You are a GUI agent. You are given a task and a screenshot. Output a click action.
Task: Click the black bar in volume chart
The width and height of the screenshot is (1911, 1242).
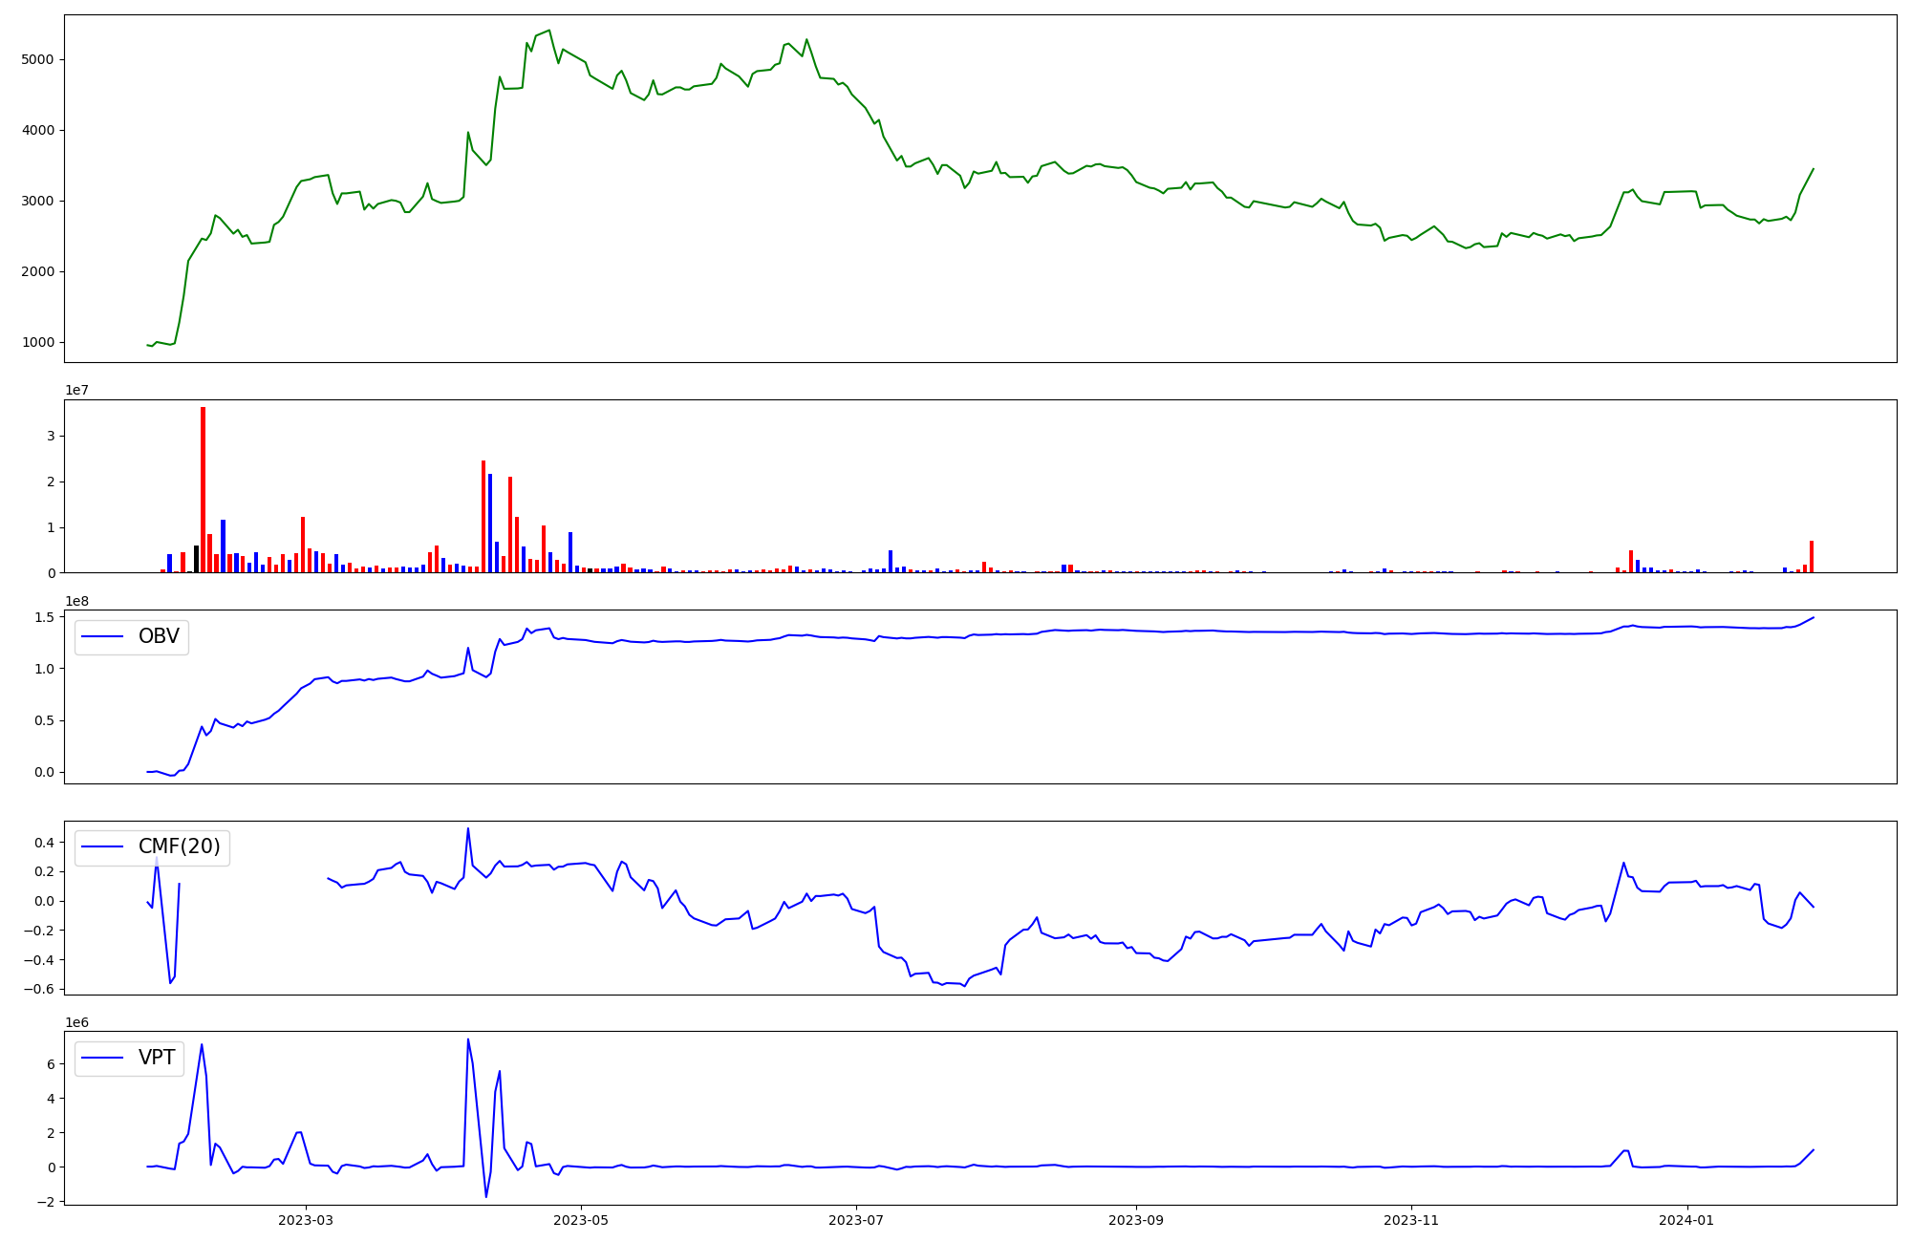click(196, 560)
